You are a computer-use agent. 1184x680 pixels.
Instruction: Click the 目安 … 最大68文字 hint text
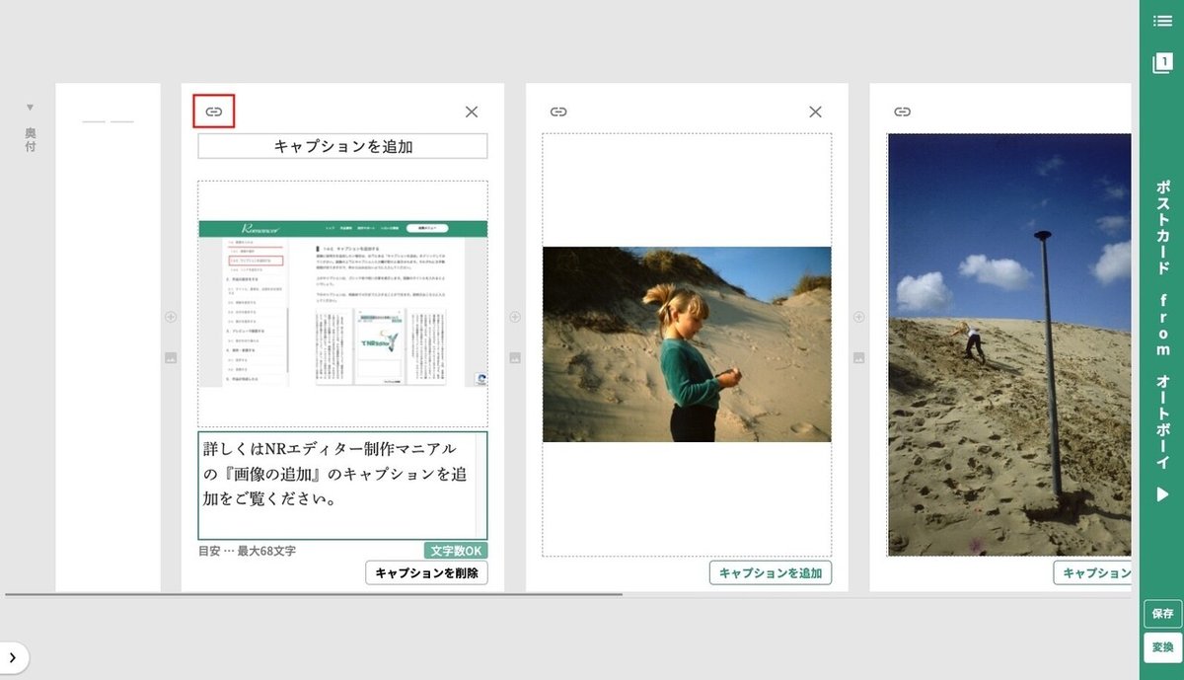click(x=247, y=551)
